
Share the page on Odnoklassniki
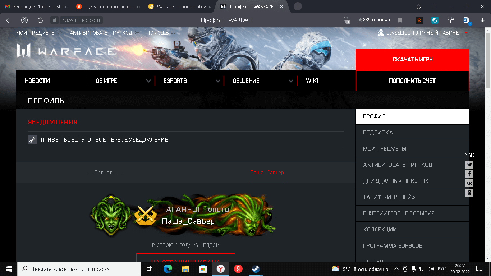pyautogui.click(x=469, y=193)
